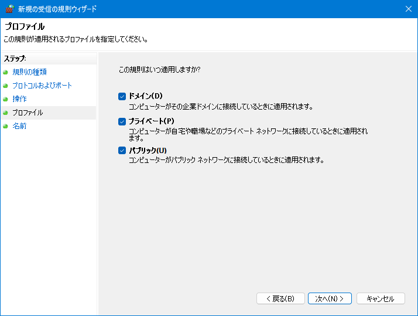This screenshot has width=418, height=316.
Task: Navigate to the 名前 step
Action: point(19,126)
